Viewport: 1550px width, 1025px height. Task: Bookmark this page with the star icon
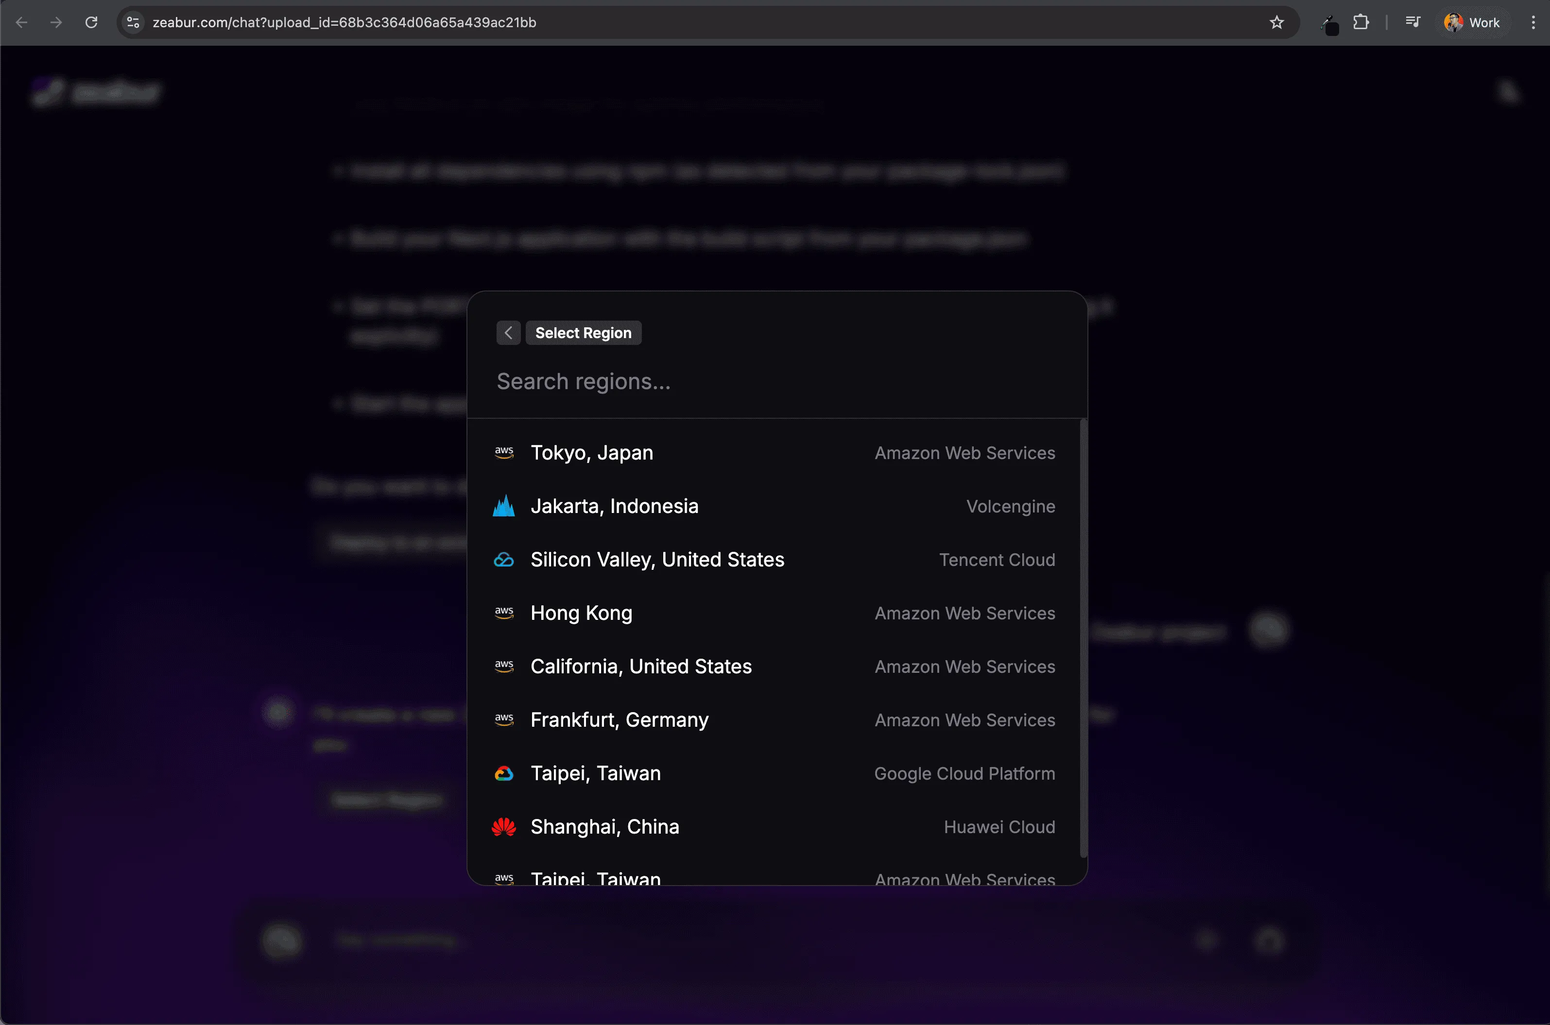(1277, 22)
